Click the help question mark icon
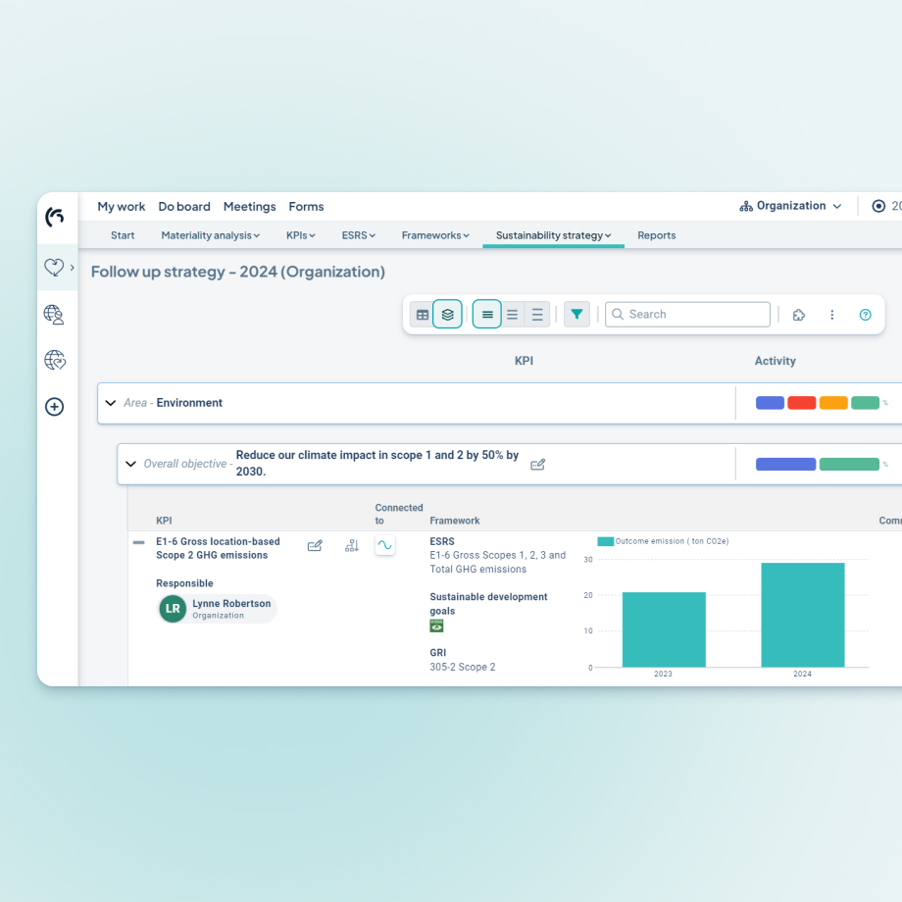This screenshot has width=902, height=902. coord(865,314)
